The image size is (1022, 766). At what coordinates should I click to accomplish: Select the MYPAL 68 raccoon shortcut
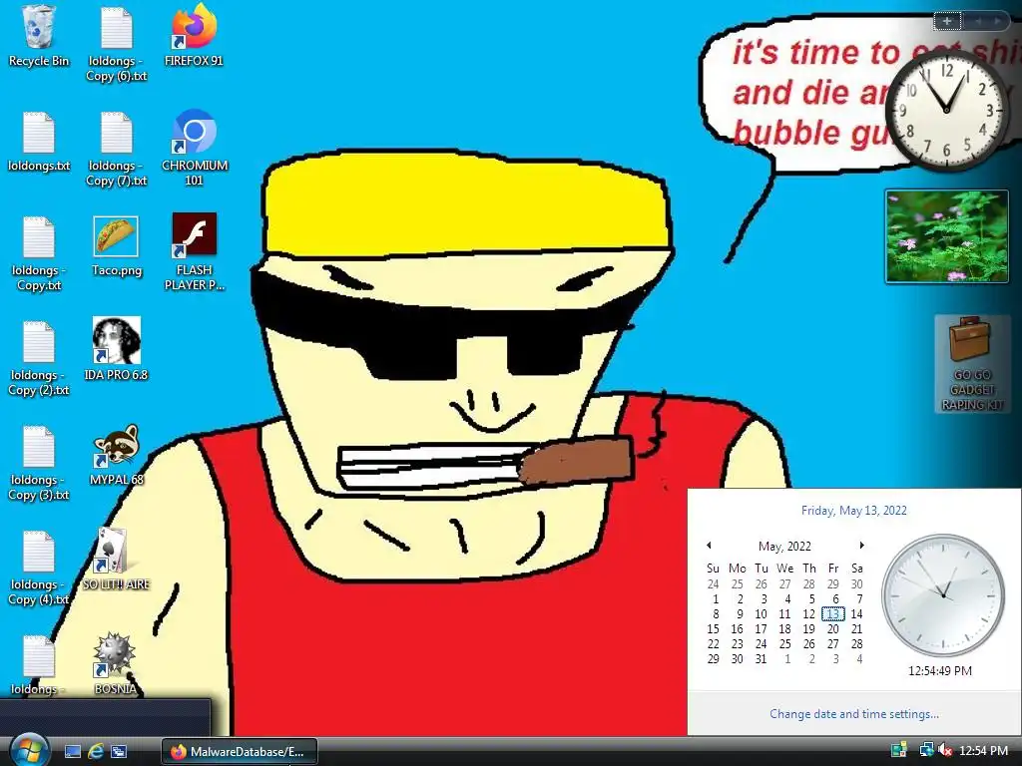point(116,455)
